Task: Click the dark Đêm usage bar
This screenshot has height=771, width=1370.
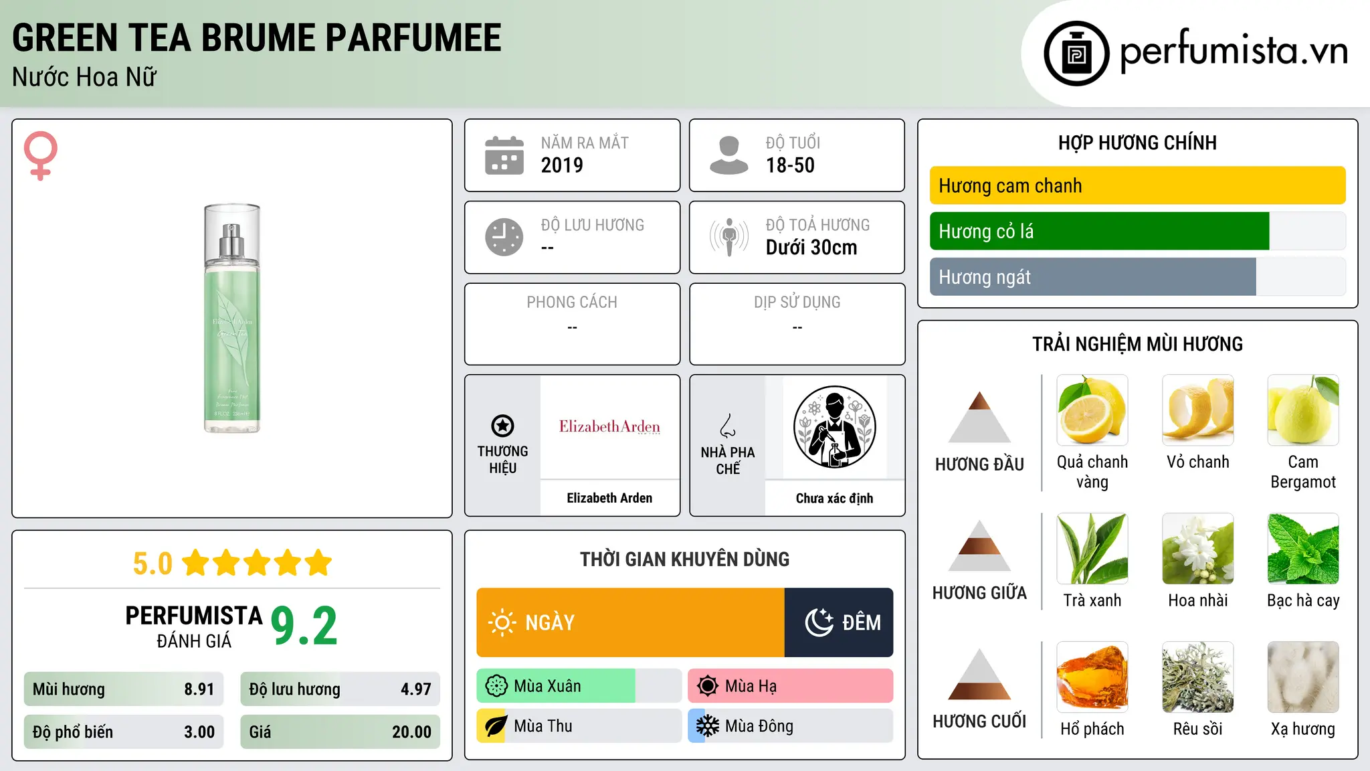Action: [839, 622]
